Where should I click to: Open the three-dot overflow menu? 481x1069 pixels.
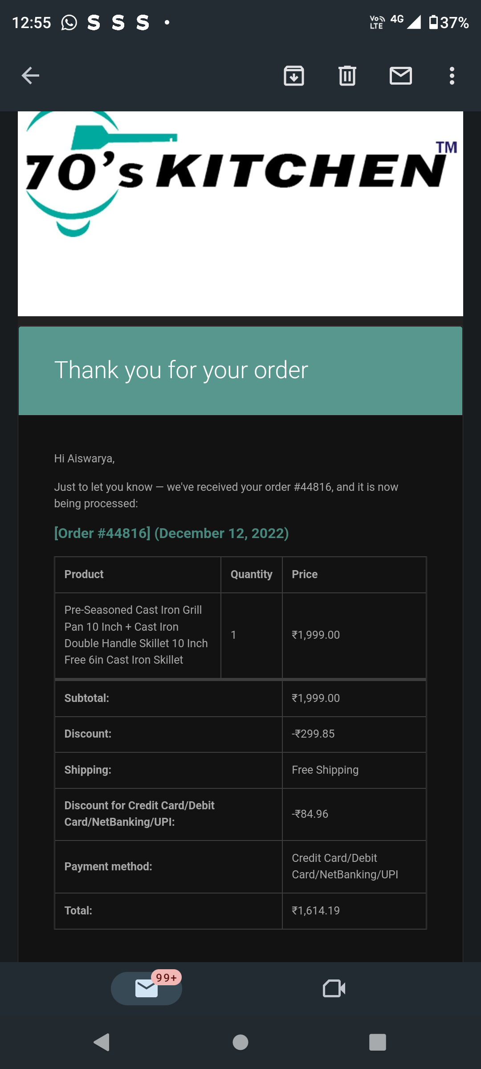(x=452, y=76)
